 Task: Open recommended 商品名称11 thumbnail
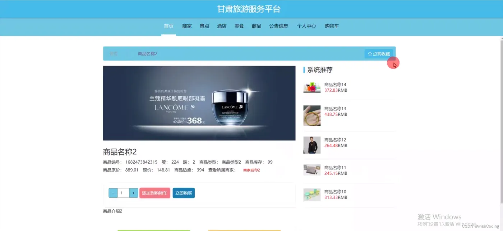(312, 170)
